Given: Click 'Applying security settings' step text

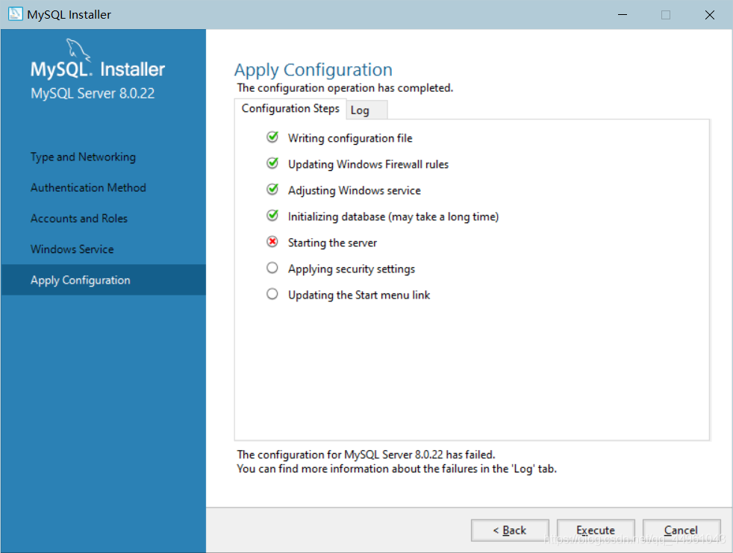Looking at the screenshot, I should (352, 269).
